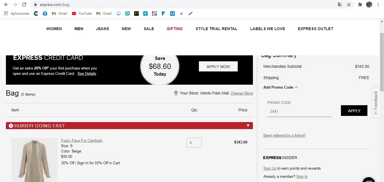Open the second Gmail bookmark
Viewport: 384px width, 182px height.
[104, 14]
